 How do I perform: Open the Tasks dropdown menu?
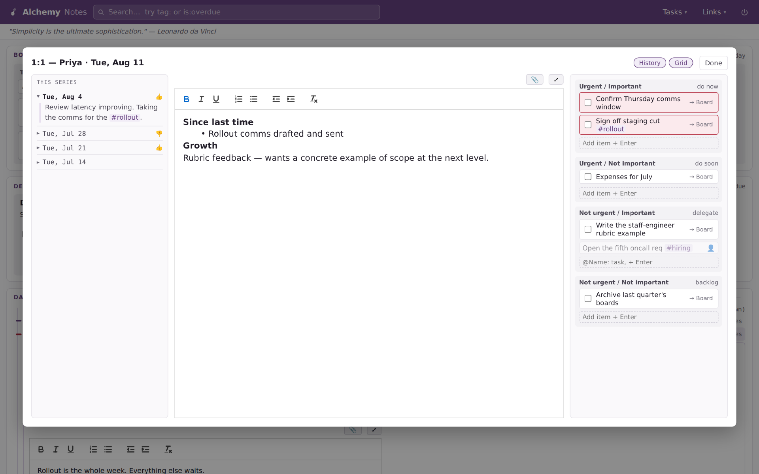[675, 12]
